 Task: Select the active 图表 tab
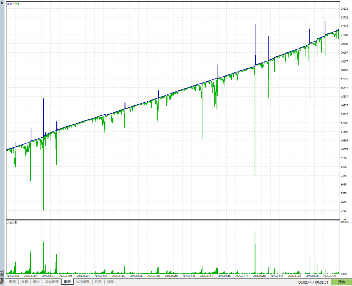[67, 282]
